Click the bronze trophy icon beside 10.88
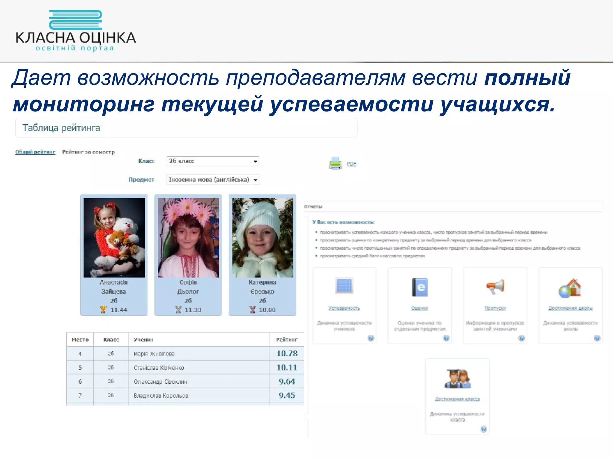The width and height of the screenshot is (613, 460). coord(253,309)
